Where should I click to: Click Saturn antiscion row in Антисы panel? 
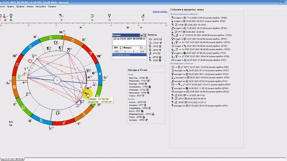click(155, 60)
